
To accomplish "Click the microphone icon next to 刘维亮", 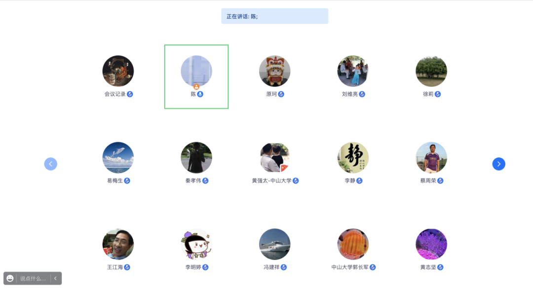I will [x=362, y=94].
